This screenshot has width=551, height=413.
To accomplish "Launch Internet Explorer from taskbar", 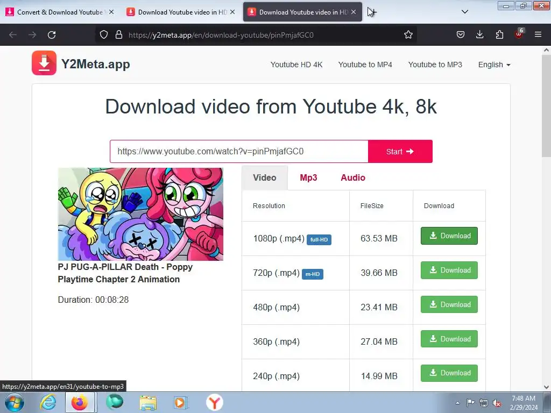I will pyautogui.click(x=48, y=402).
